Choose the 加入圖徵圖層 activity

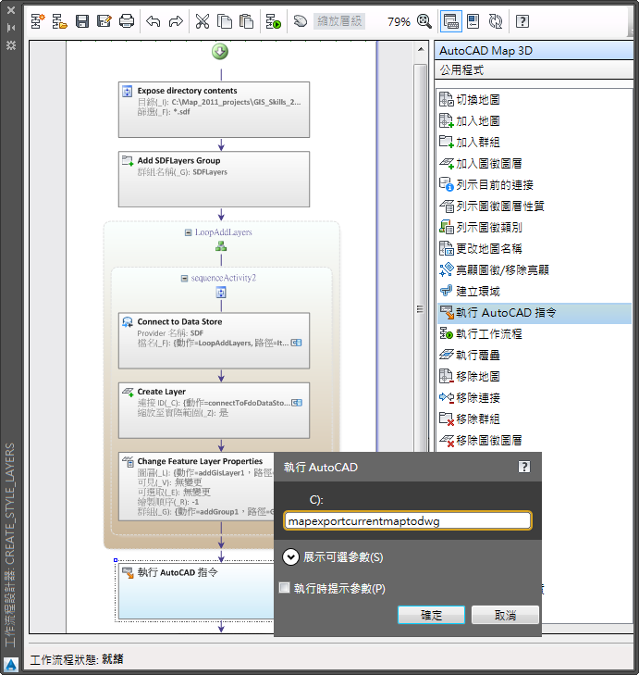click(535, 164)
